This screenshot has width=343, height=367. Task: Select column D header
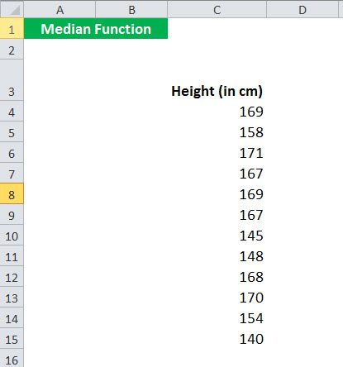point(303,10)
